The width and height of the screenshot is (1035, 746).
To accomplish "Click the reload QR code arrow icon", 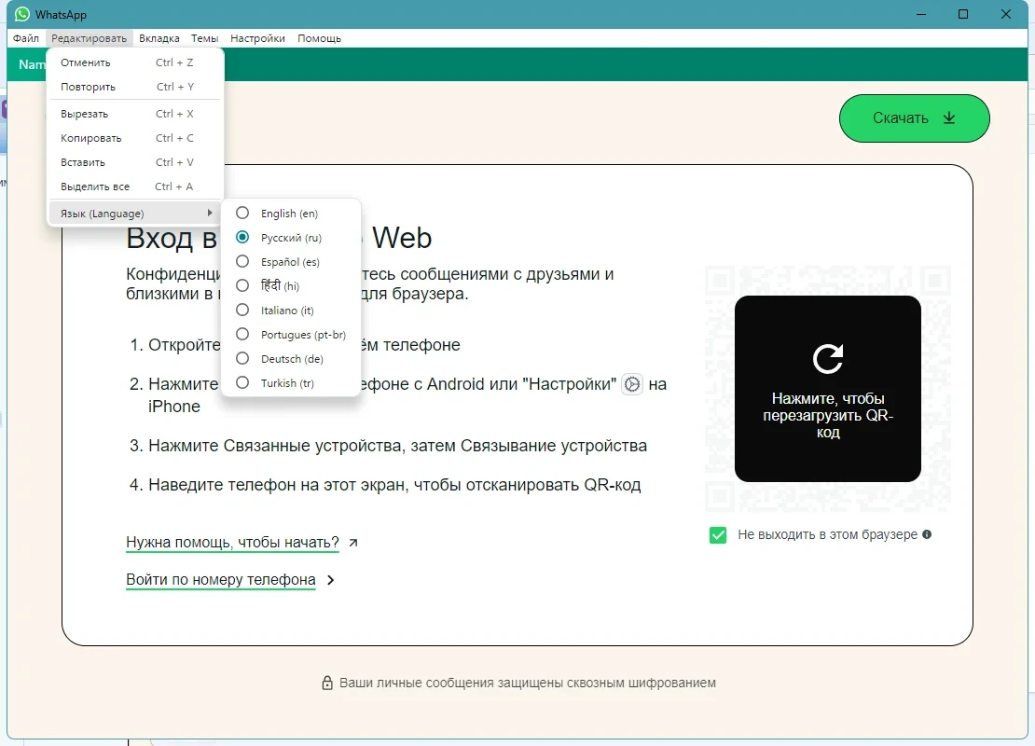I will (828, 359).
